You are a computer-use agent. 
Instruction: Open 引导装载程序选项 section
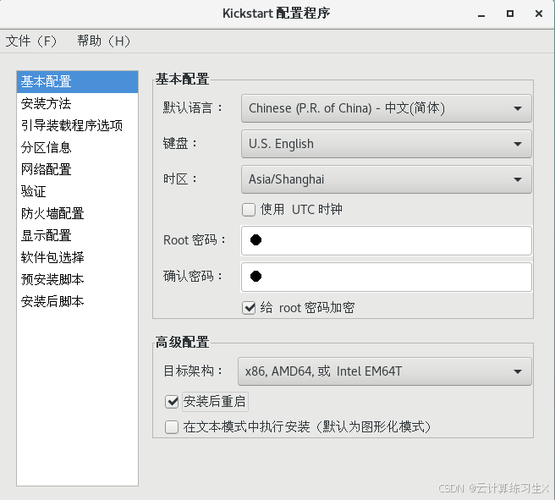tap(77, 125)
